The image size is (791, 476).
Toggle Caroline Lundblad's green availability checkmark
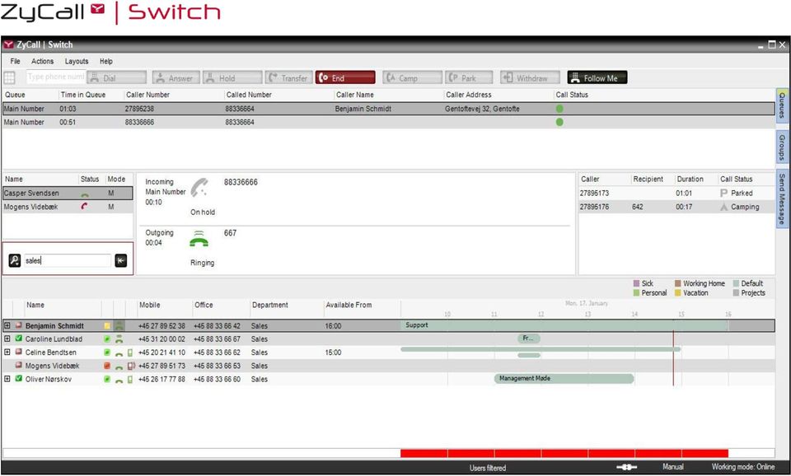click(x=19, y=338)
